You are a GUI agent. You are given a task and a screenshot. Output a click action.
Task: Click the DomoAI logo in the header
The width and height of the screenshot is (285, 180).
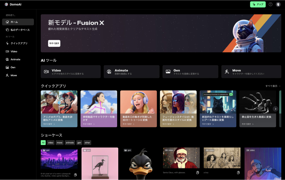[13, 4]
